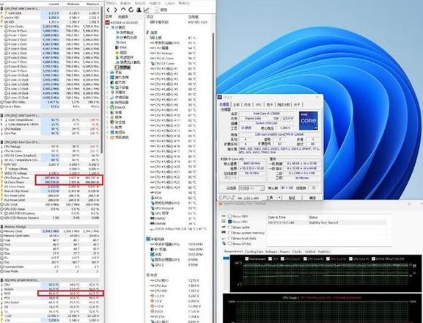
Task: Click the temperature graph area
Action: (x=325, y=273)
